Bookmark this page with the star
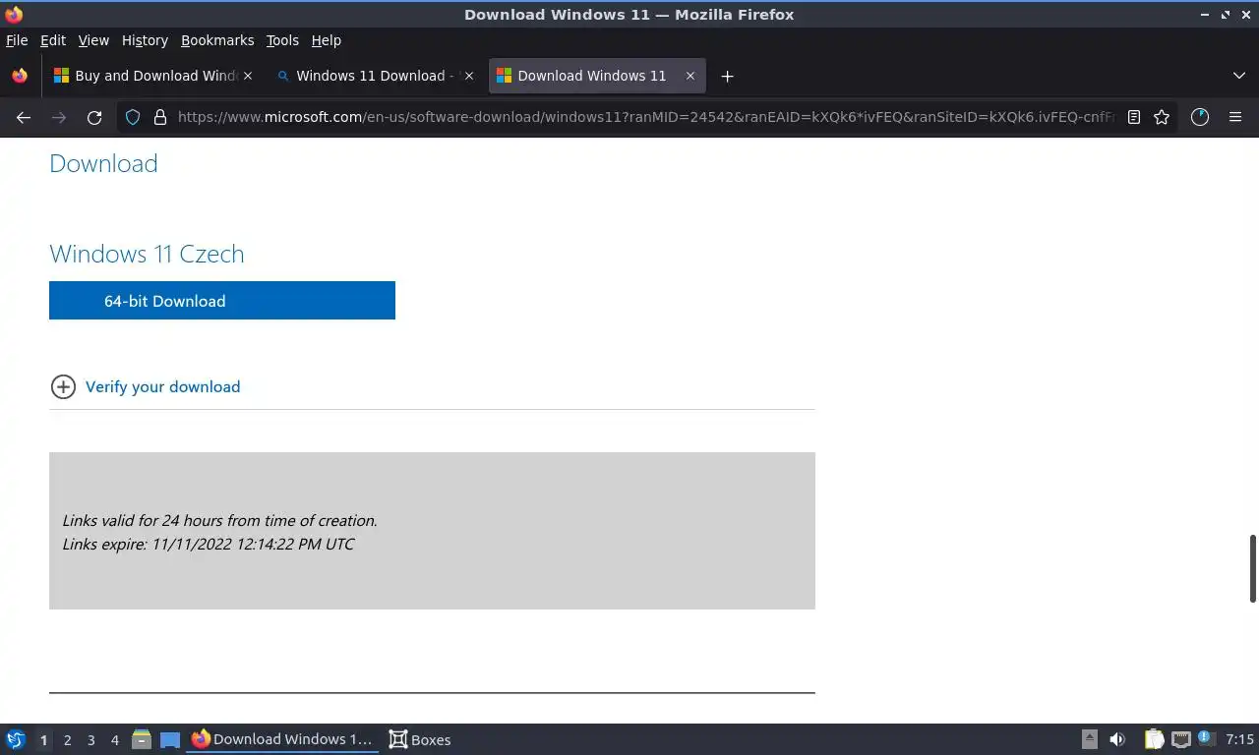1259x755 pixels. pyautogui.click(x=1162, y=117)
